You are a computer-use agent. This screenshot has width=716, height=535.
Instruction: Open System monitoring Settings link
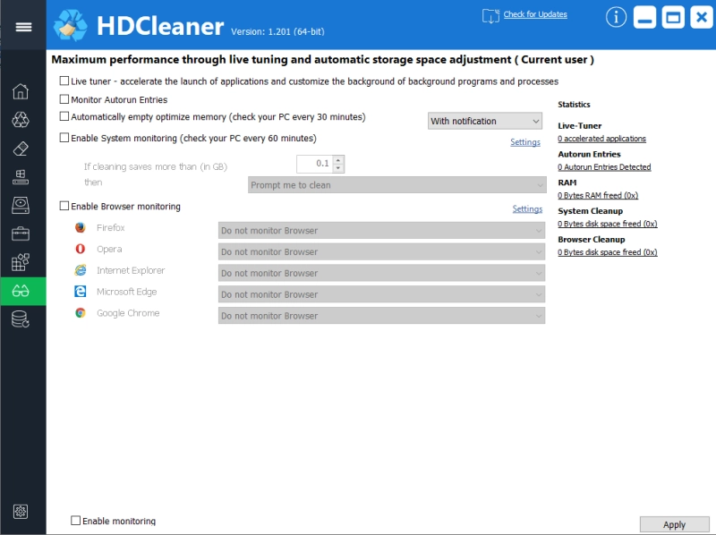(x=525, y=142)
